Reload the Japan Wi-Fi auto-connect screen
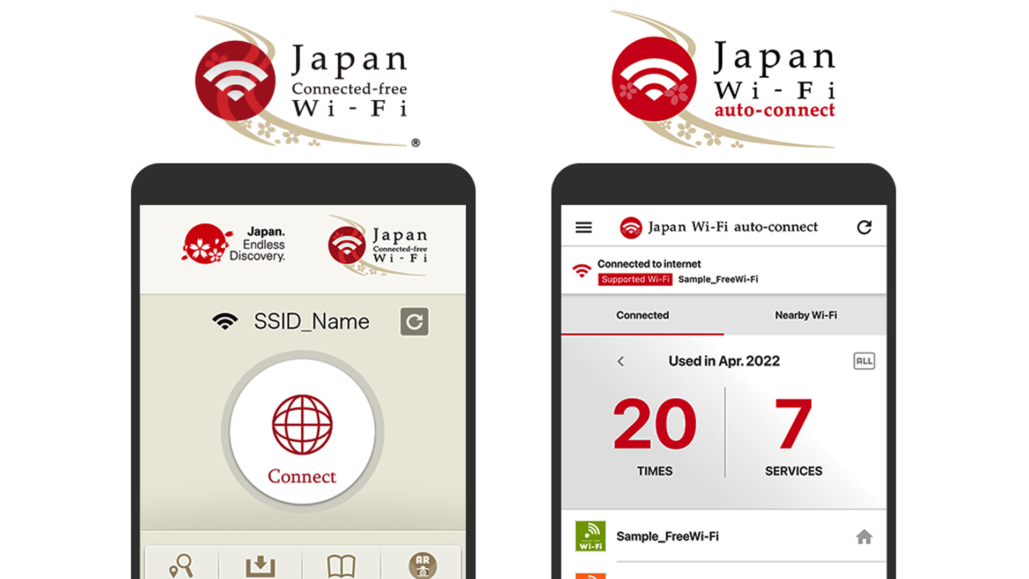 (864, 227)
